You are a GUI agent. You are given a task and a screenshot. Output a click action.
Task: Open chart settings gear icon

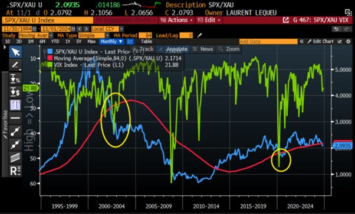tap(348, 42)
